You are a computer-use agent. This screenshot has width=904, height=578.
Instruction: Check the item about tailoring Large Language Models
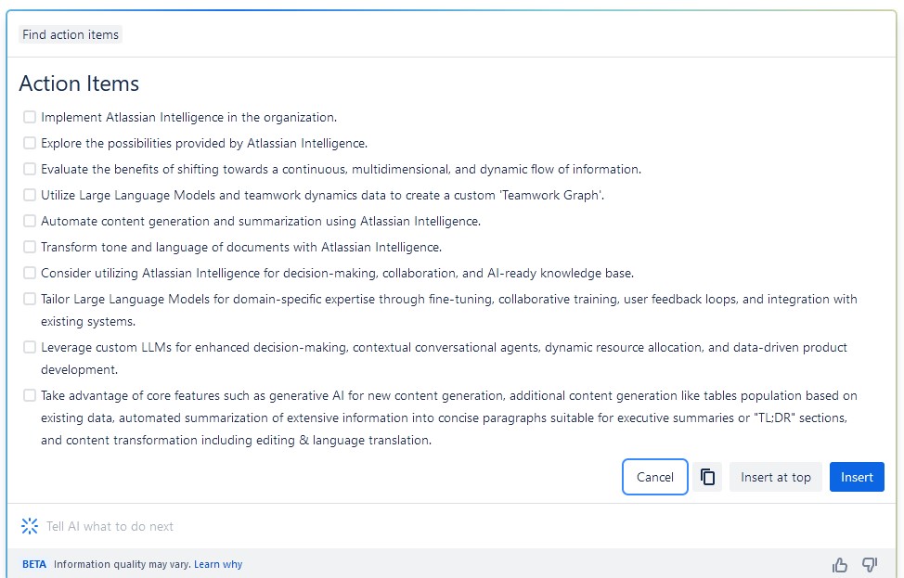point(29,299)
